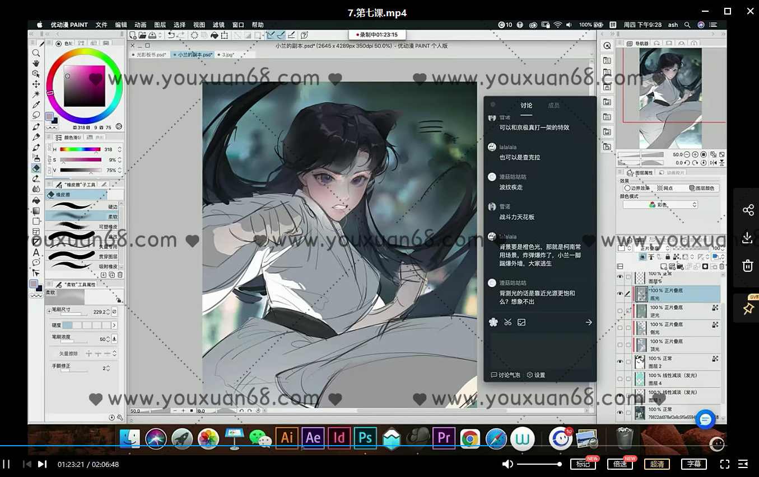Viewport: 759px width, 477px height.
Task: Hide the 底光 layer
Action: pyautogui.click(x=620, y=294)
